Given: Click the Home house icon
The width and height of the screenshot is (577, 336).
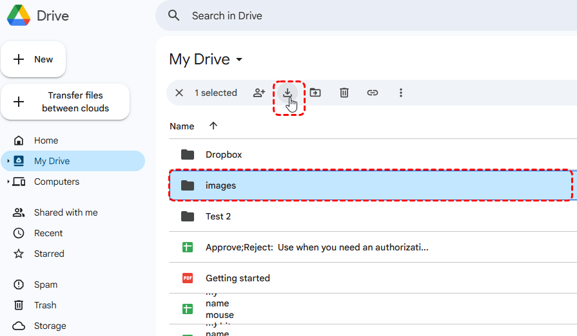Looking at the screenshot, I should pyautogui.click(x=19, y=140).
